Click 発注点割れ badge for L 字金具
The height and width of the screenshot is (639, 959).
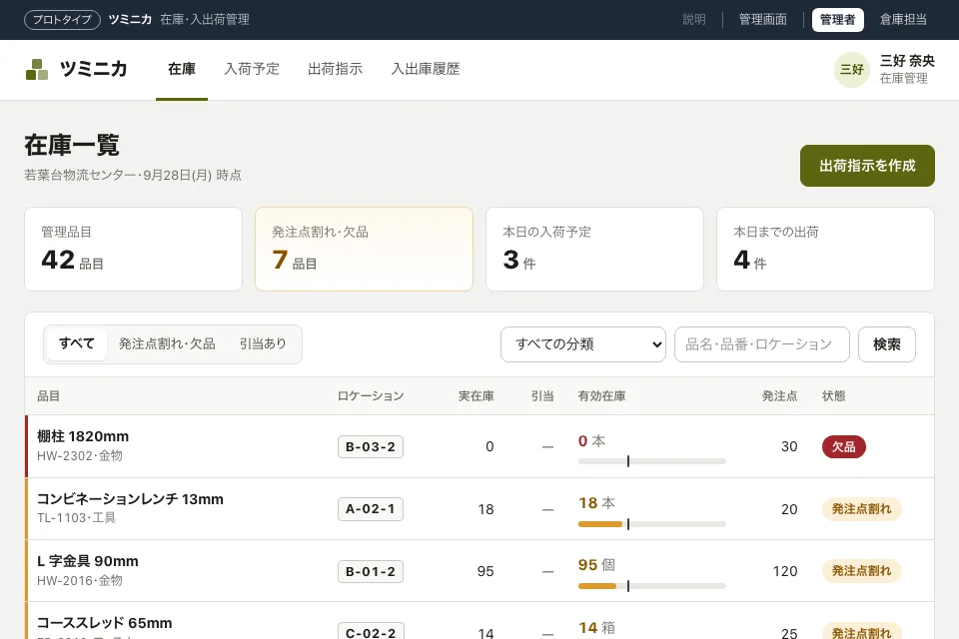click(x=861, y=571)
